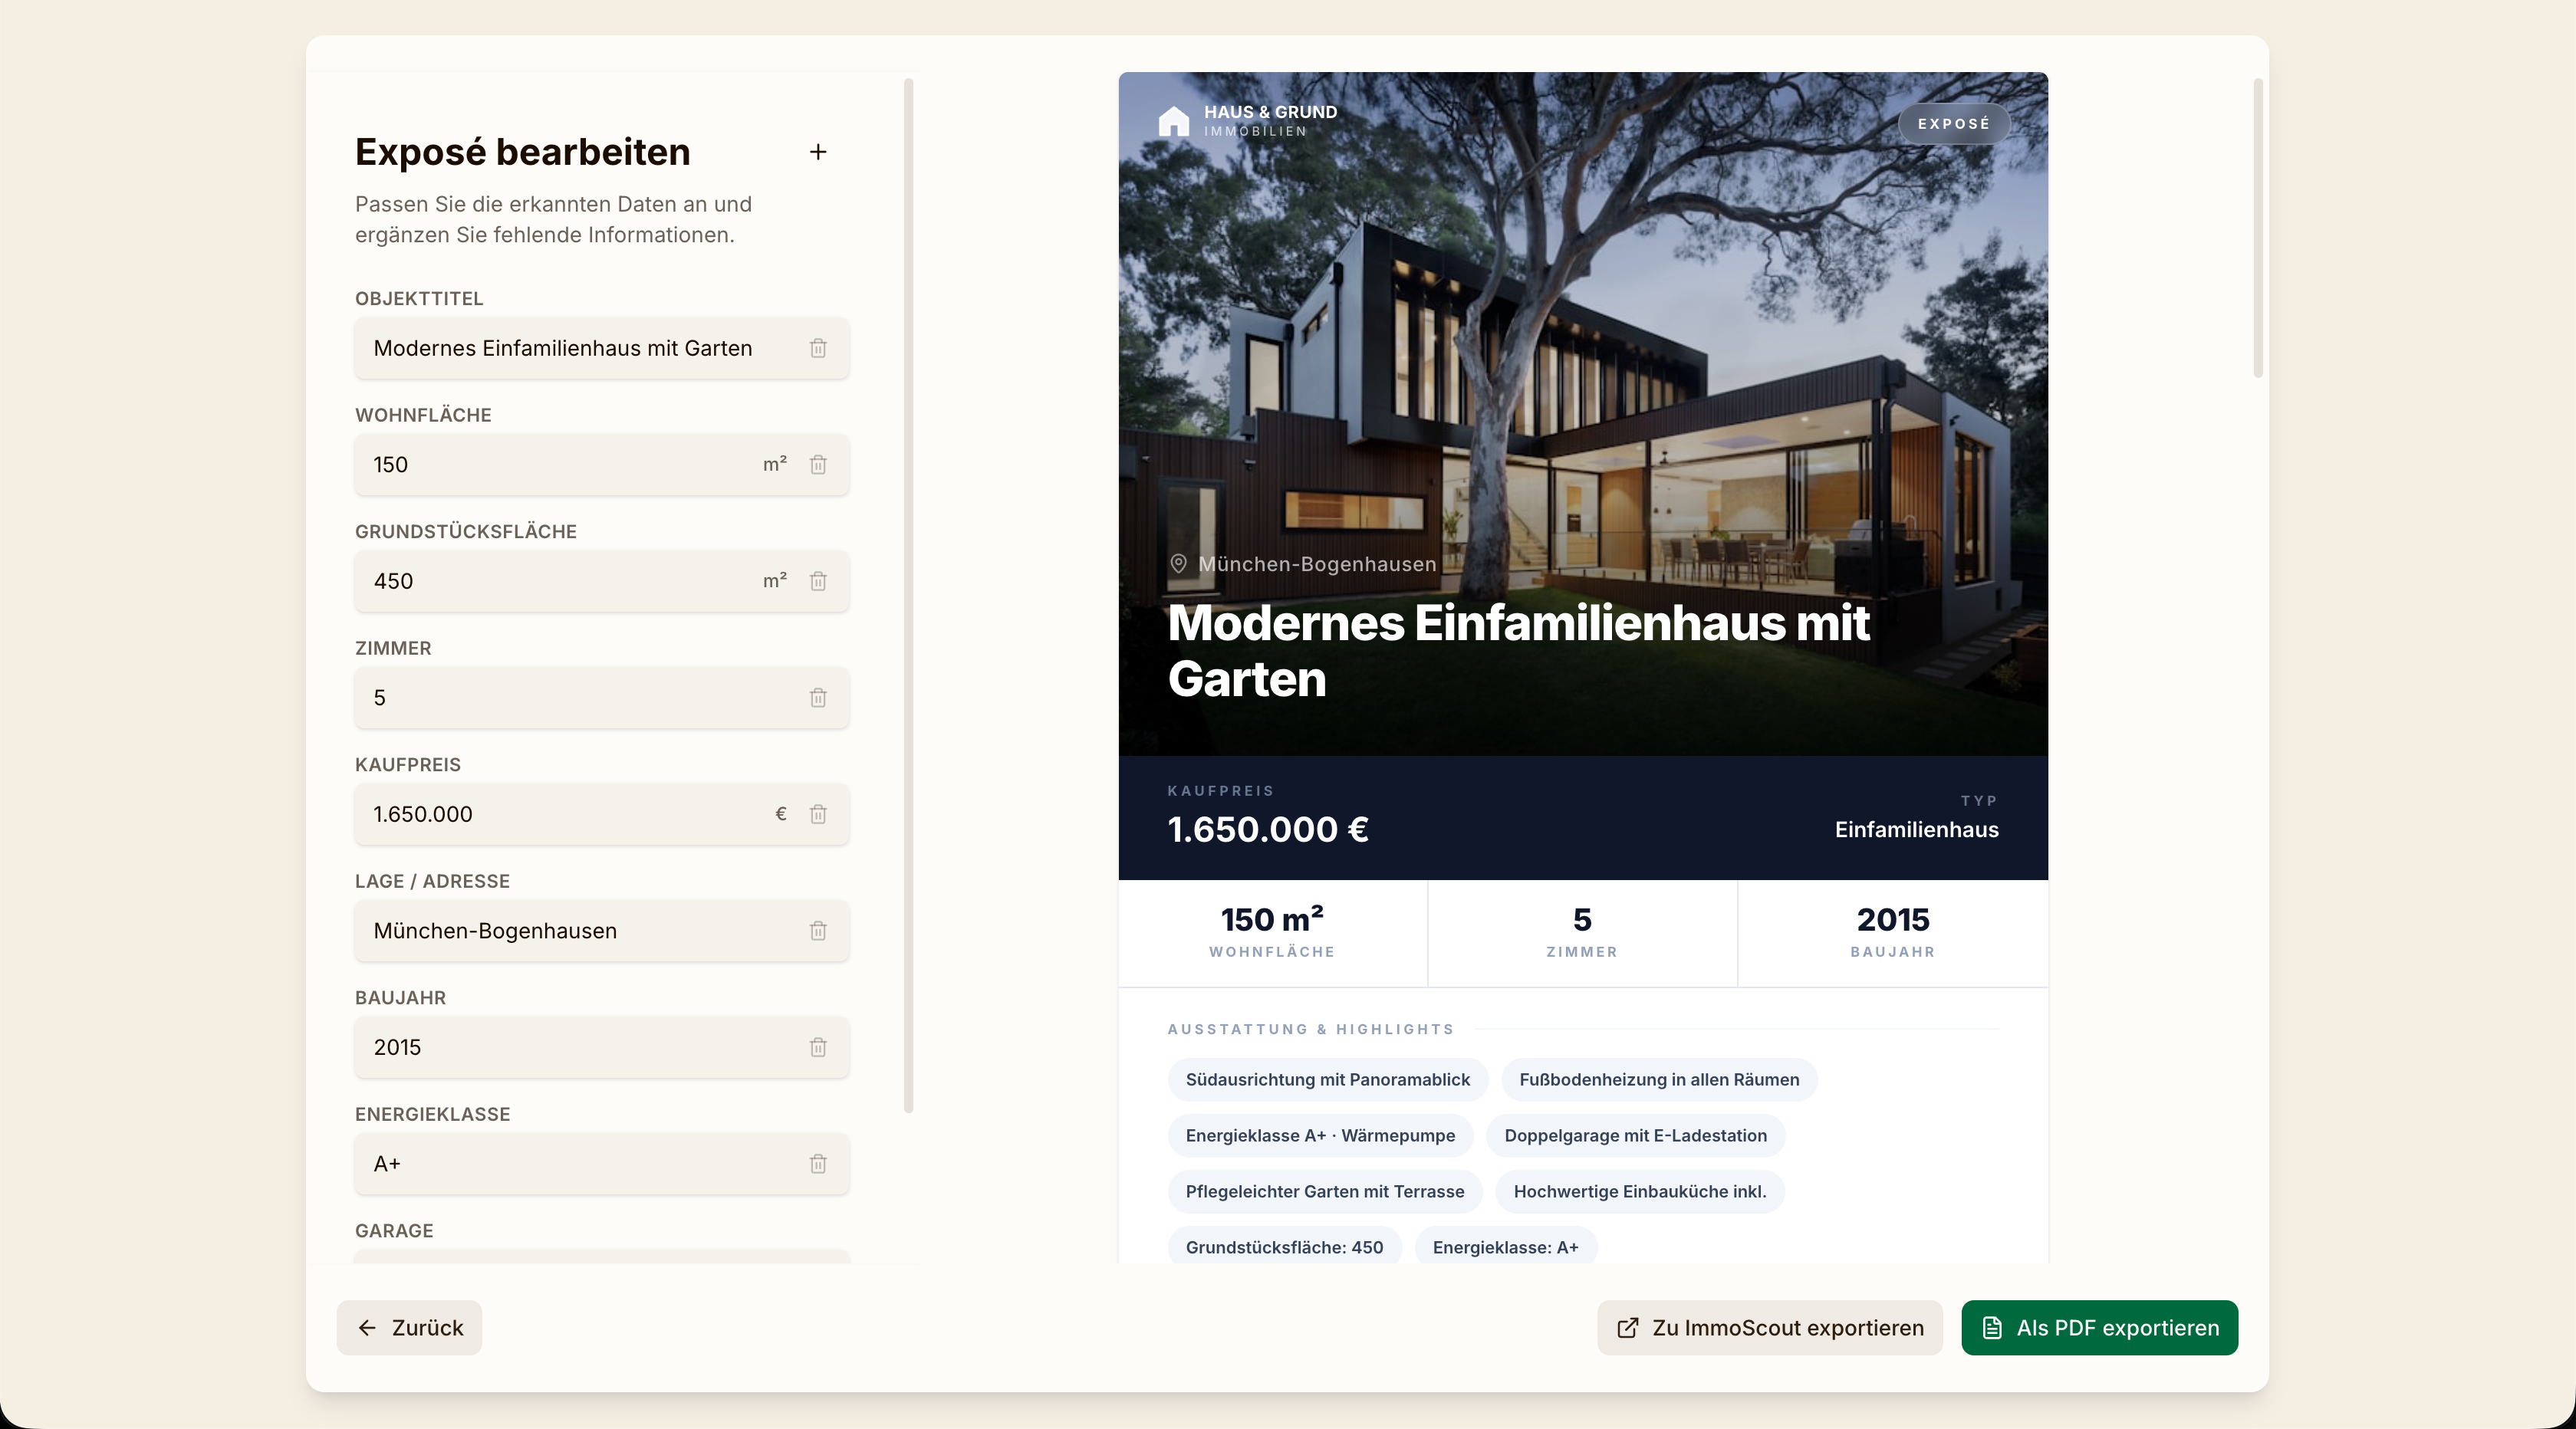This screenshot has height=1429, width=2576.
Task: Delete the Objekttitel field with its trash icon
Action: click(x=818, y=348)
